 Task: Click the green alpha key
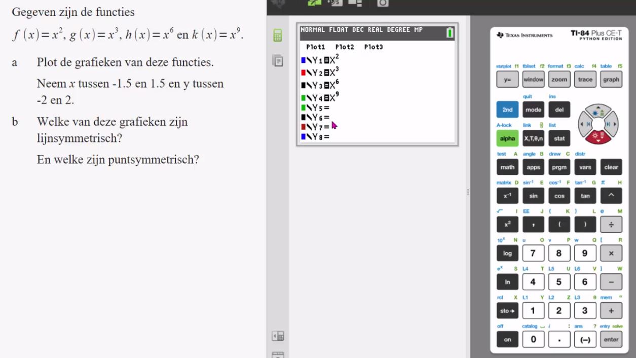click(507, 138)
